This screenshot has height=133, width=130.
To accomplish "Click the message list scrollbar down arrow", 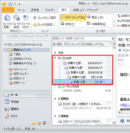I will point(114,123).
